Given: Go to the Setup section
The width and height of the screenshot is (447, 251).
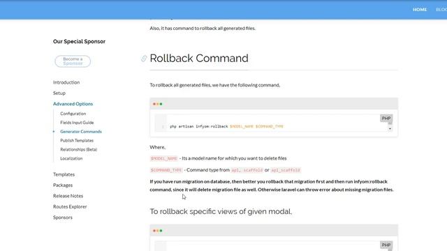Looking at the screenshot, I should (59, 93).
